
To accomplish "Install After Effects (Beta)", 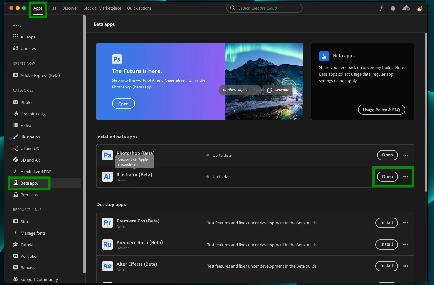I will click(387, 266).
